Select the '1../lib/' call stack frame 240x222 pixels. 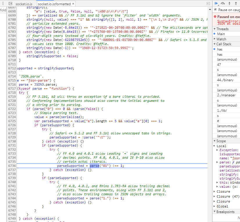pyautogui.click(x=226, y=110)
